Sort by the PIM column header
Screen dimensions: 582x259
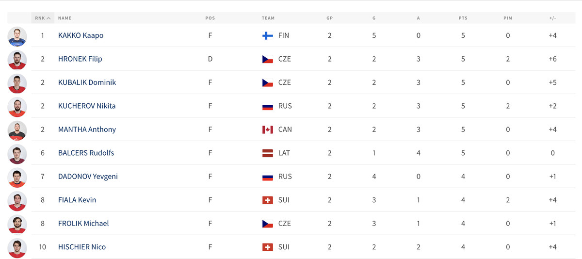click(507, 18)
